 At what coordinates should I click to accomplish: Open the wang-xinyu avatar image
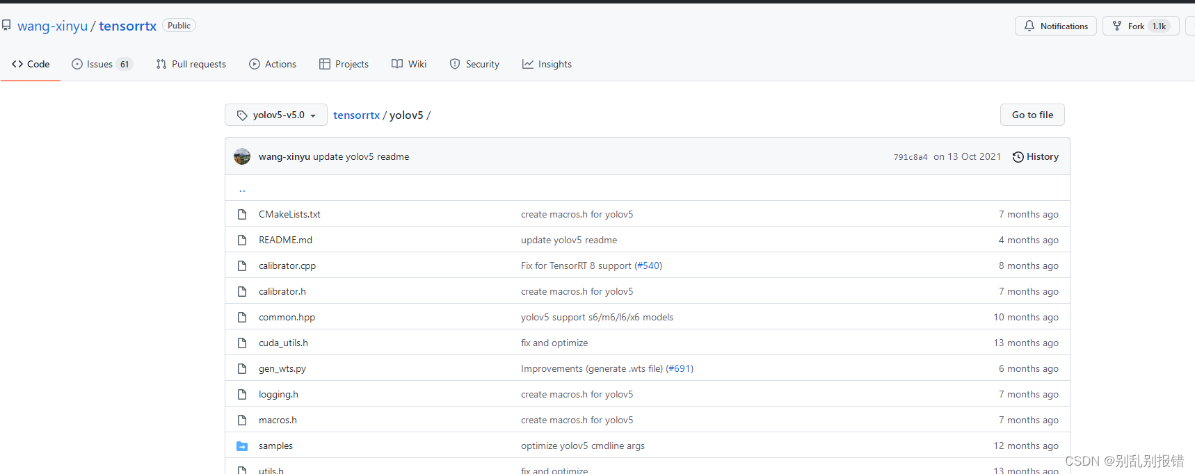242,156
